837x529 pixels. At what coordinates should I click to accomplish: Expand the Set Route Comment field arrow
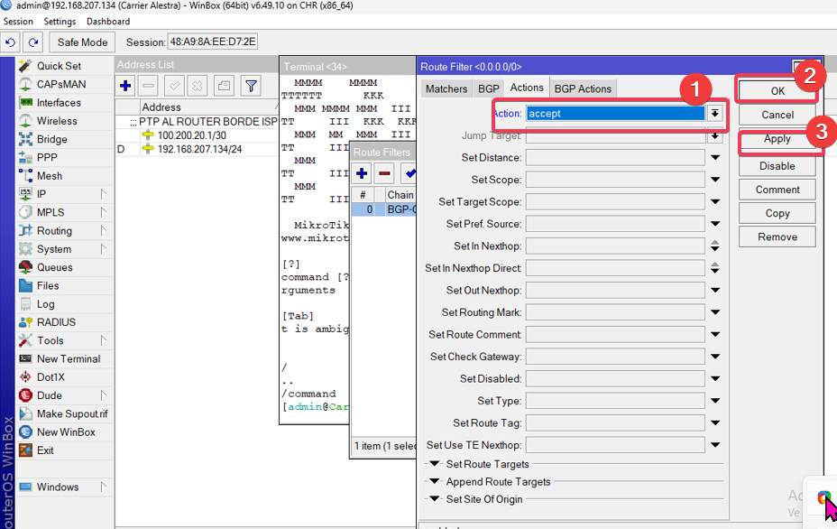tap(715, 335)
